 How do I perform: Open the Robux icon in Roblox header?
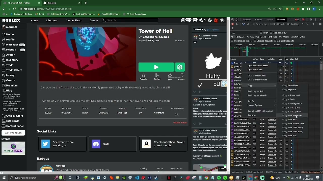(x=202, y=20)
